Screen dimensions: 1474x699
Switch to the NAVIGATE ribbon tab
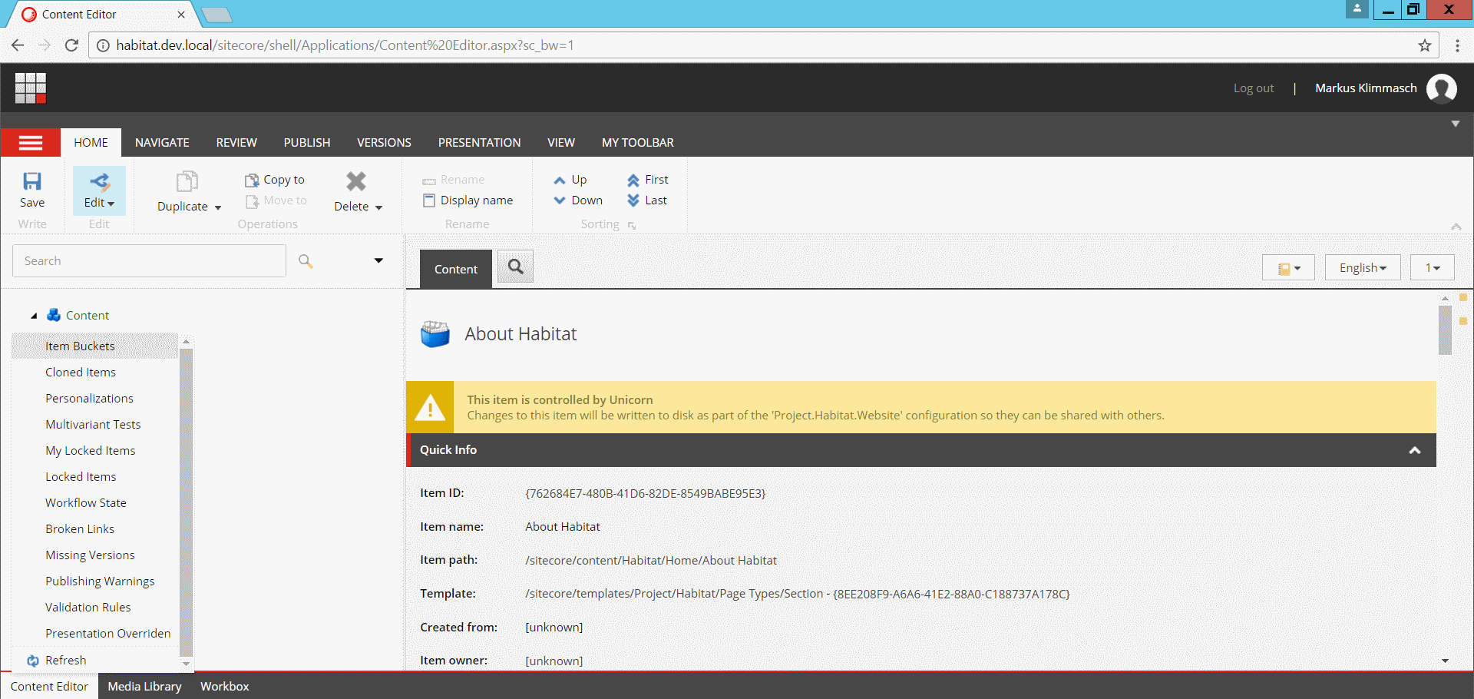(x=162, y=143)
